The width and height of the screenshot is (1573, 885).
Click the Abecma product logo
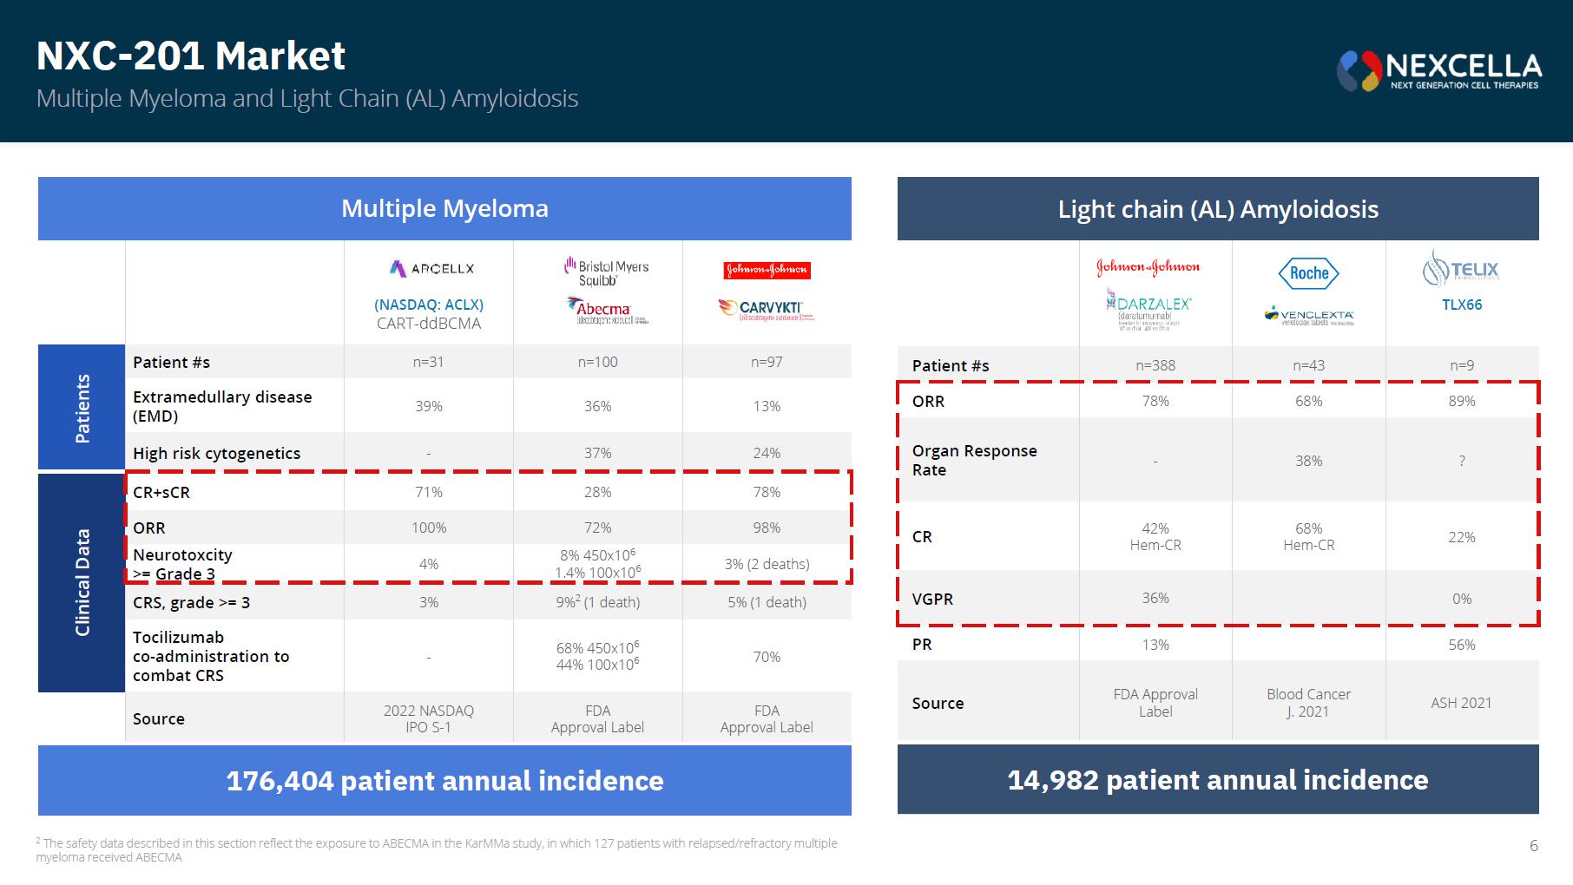click(x=606, y=311)
